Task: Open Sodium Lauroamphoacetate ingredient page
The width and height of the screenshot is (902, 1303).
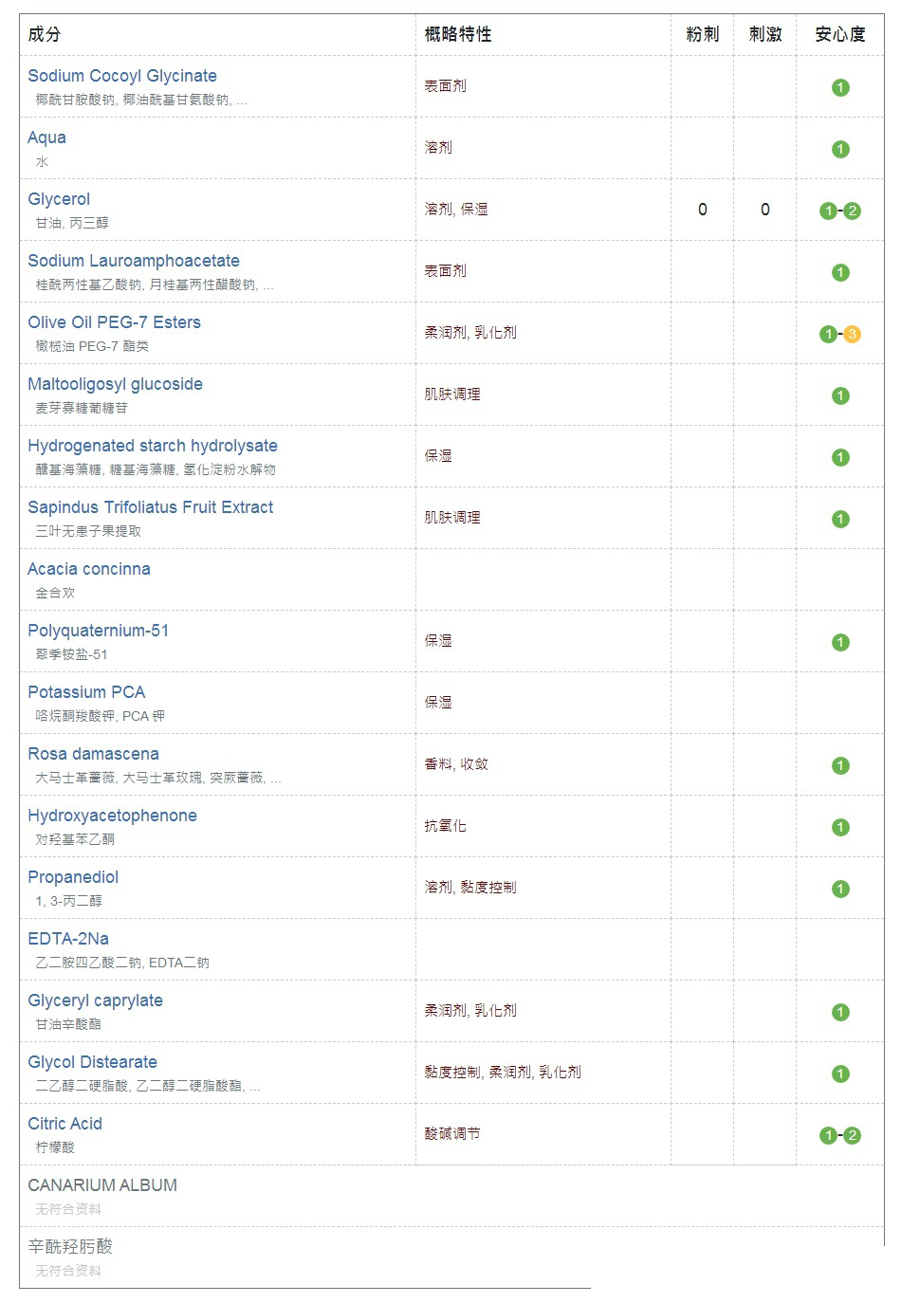Action: [x=134, y=261]
